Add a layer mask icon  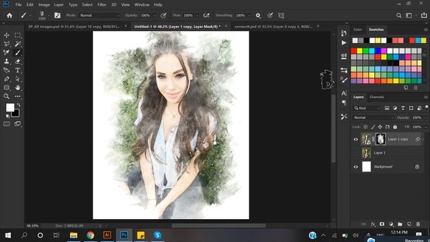(382, 224)
